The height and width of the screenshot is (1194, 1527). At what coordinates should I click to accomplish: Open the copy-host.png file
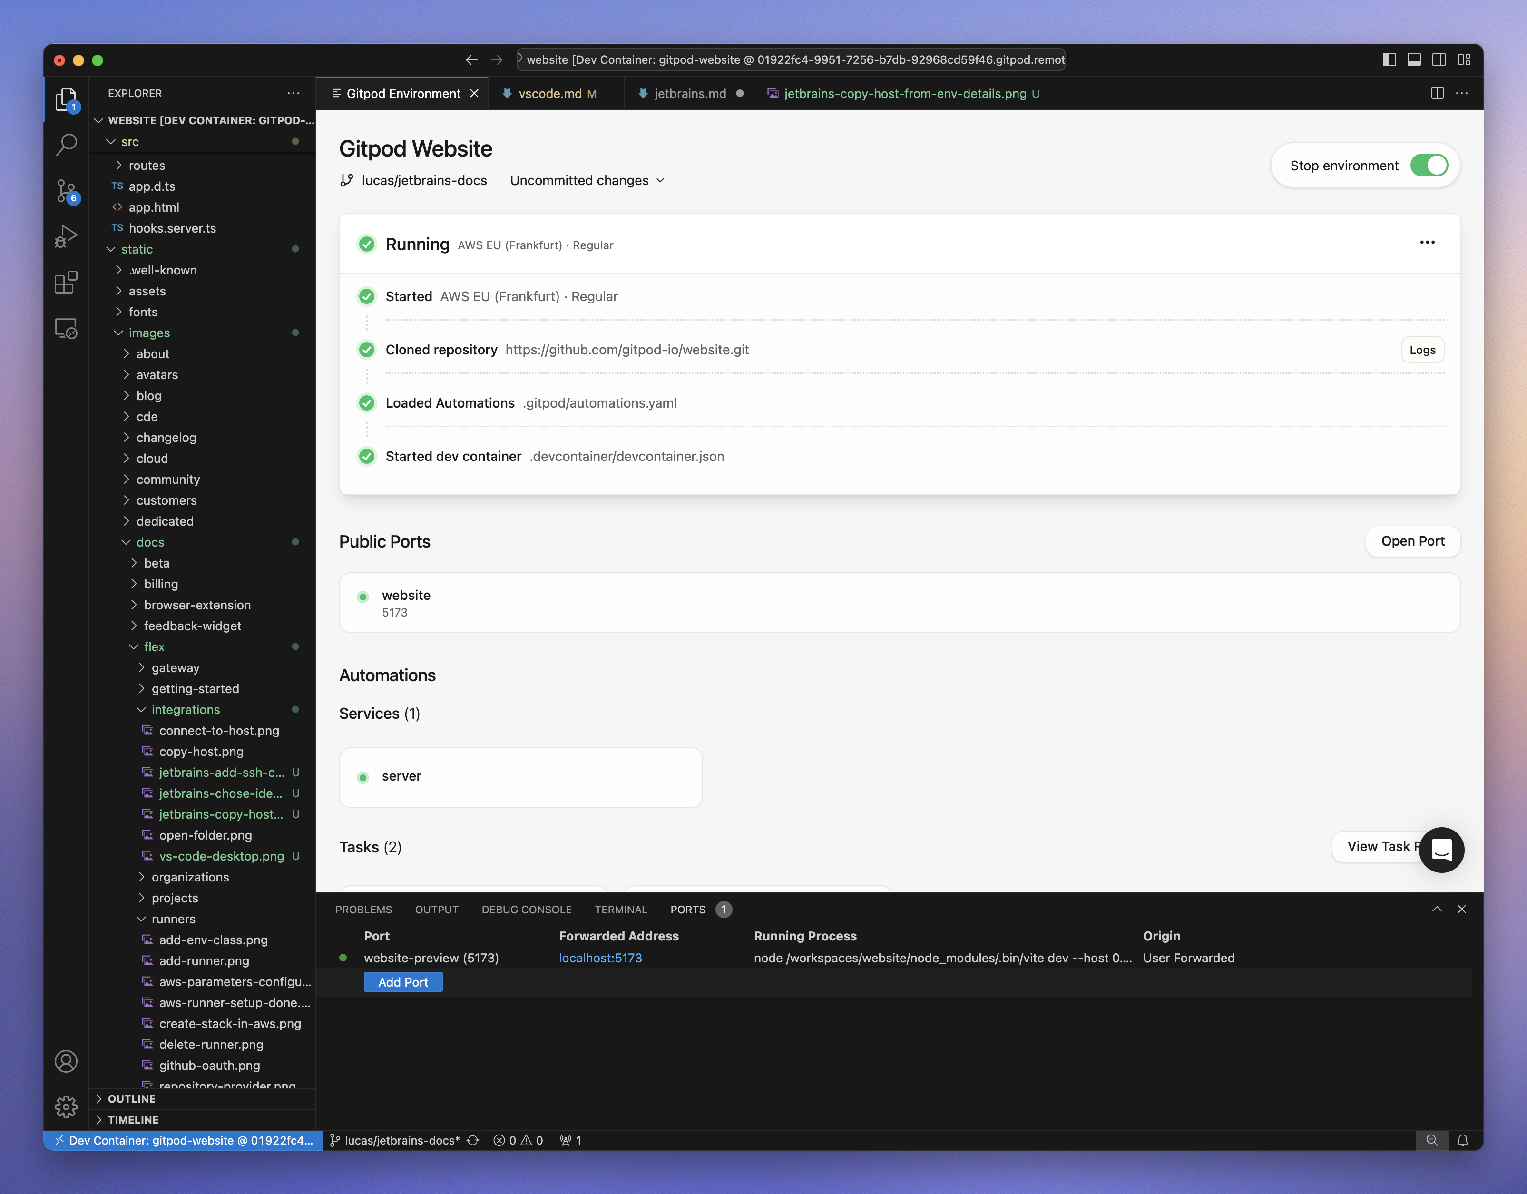coord(201,752)
